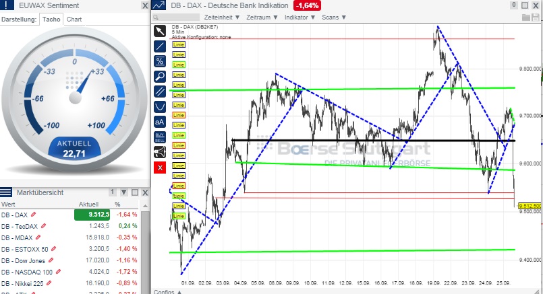543x294 pixels.
Task: Select the parallel channel lines tool
Action: (x=160, y=91)
